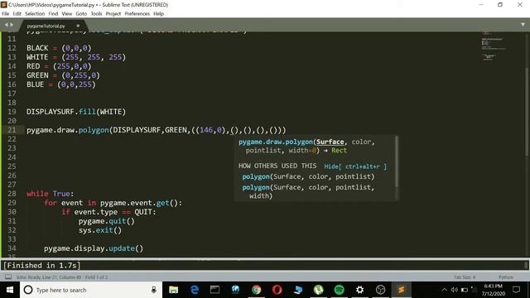Click the battery tray icon
Viewport: 530px width, 298px height.
(x=465, y=290)
